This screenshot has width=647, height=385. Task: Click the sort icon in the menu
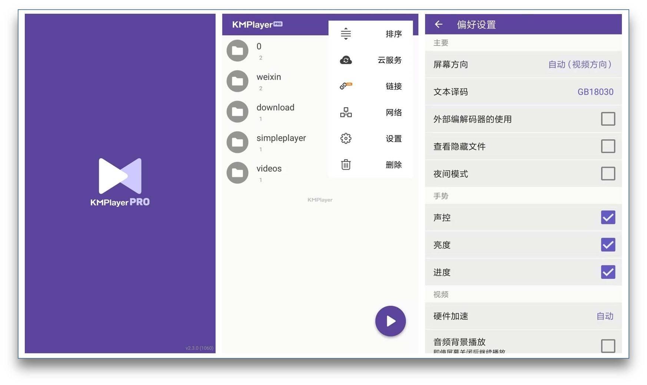click(346, 34)
